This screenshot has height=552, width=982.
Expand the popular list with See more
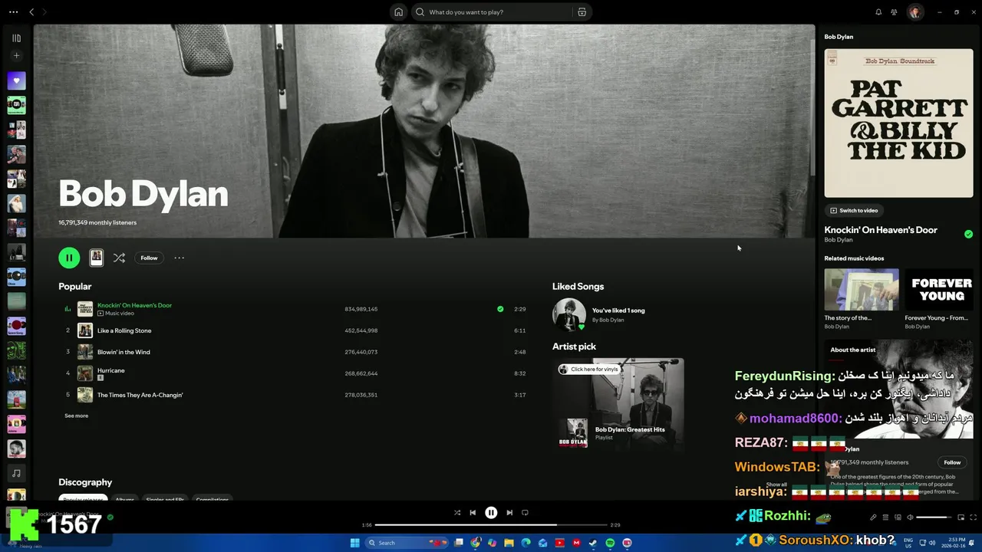point(76,416)
